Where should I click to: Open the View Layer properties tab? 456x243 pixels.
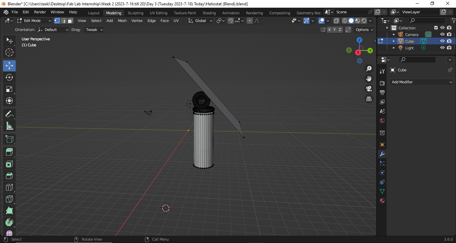tap(382, 102)
